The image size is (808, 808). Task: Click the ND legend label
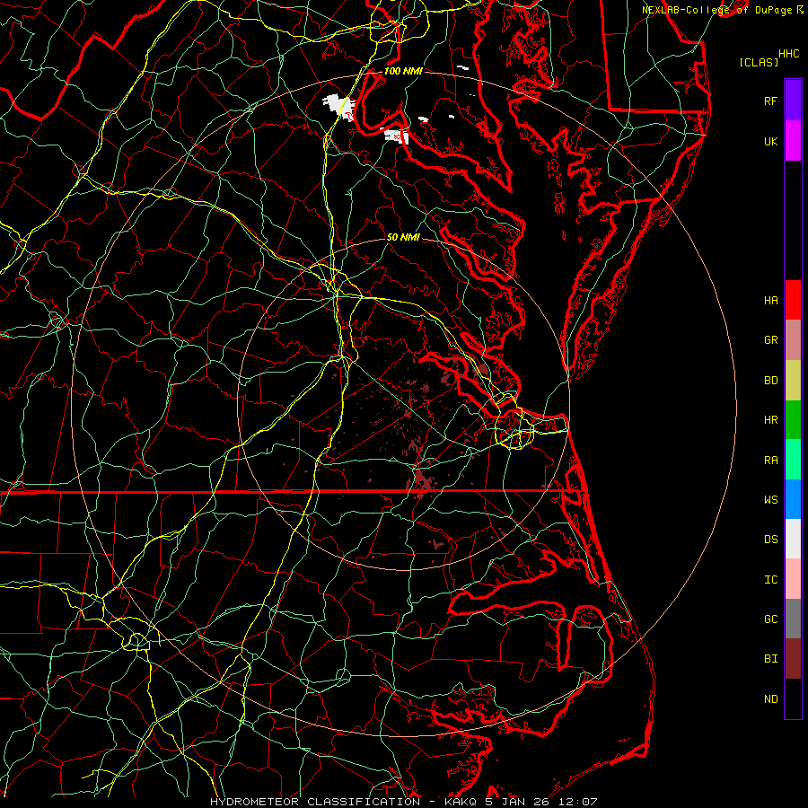click(770, 699)
